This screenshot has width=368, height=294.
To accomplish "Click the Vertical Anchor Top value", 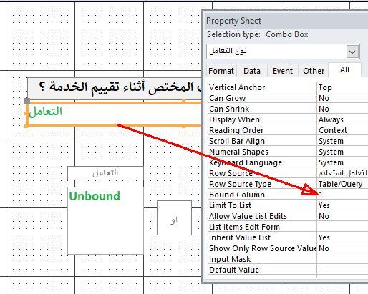I will 342,87.
